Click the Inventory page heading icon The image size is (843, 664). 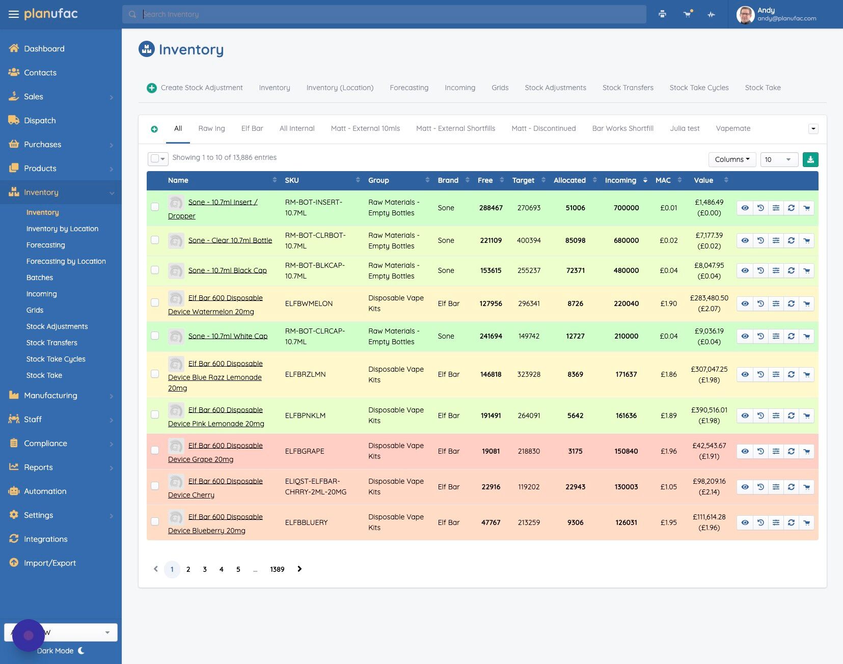click(x=147, y=49)
